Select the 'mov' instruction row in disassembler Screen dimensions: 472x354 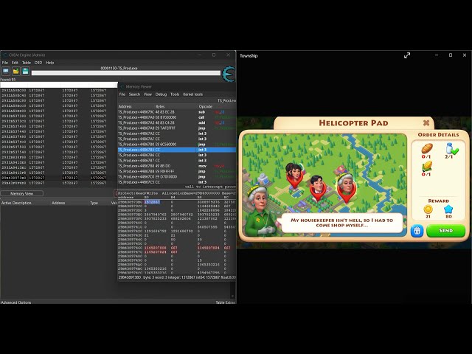point(177,166)
